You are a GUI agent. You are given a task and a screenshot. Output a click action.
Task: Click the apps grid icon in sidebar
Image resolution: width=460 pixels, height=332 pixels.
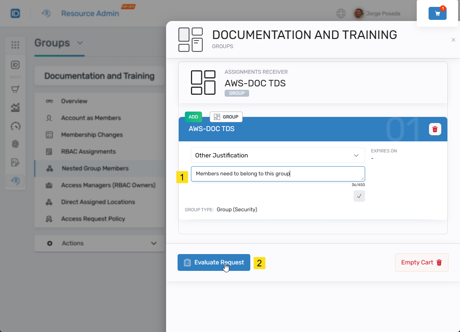coord(15,45)
